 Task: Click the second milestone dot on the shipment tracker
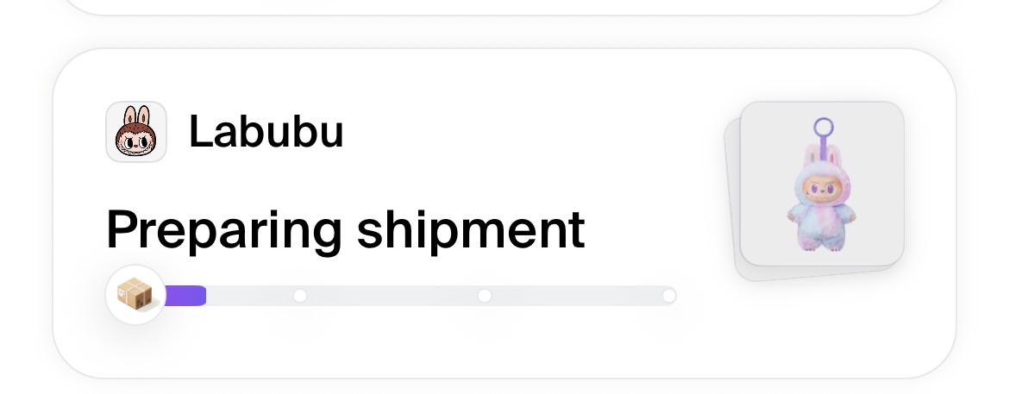click(x=485, y=296)
